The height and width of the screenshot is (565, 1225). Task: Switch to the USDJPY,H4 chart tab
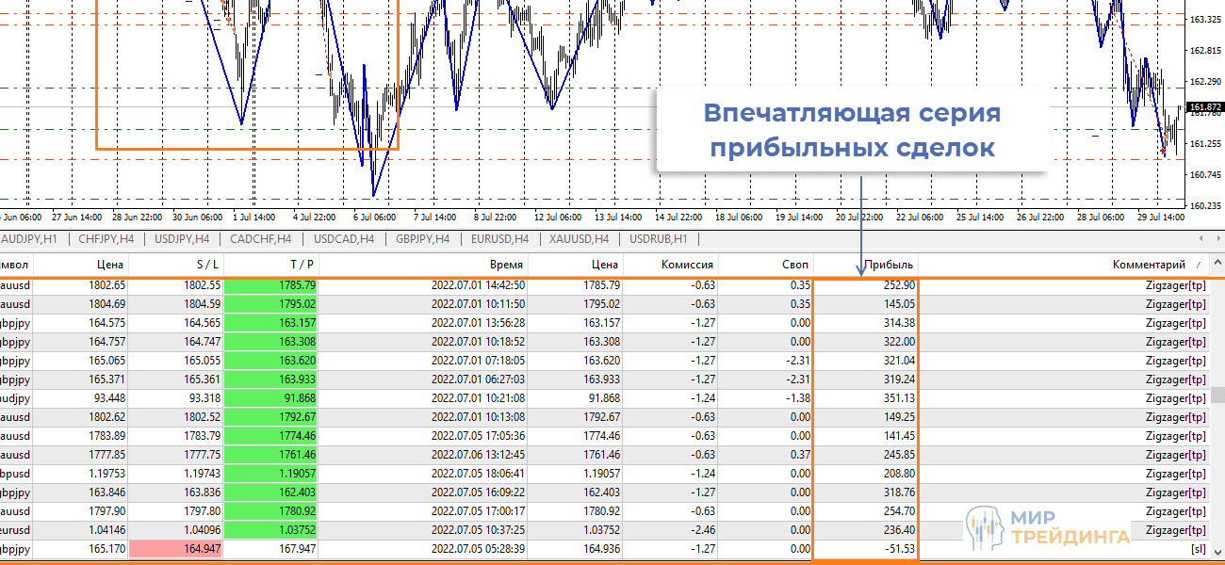181,239
